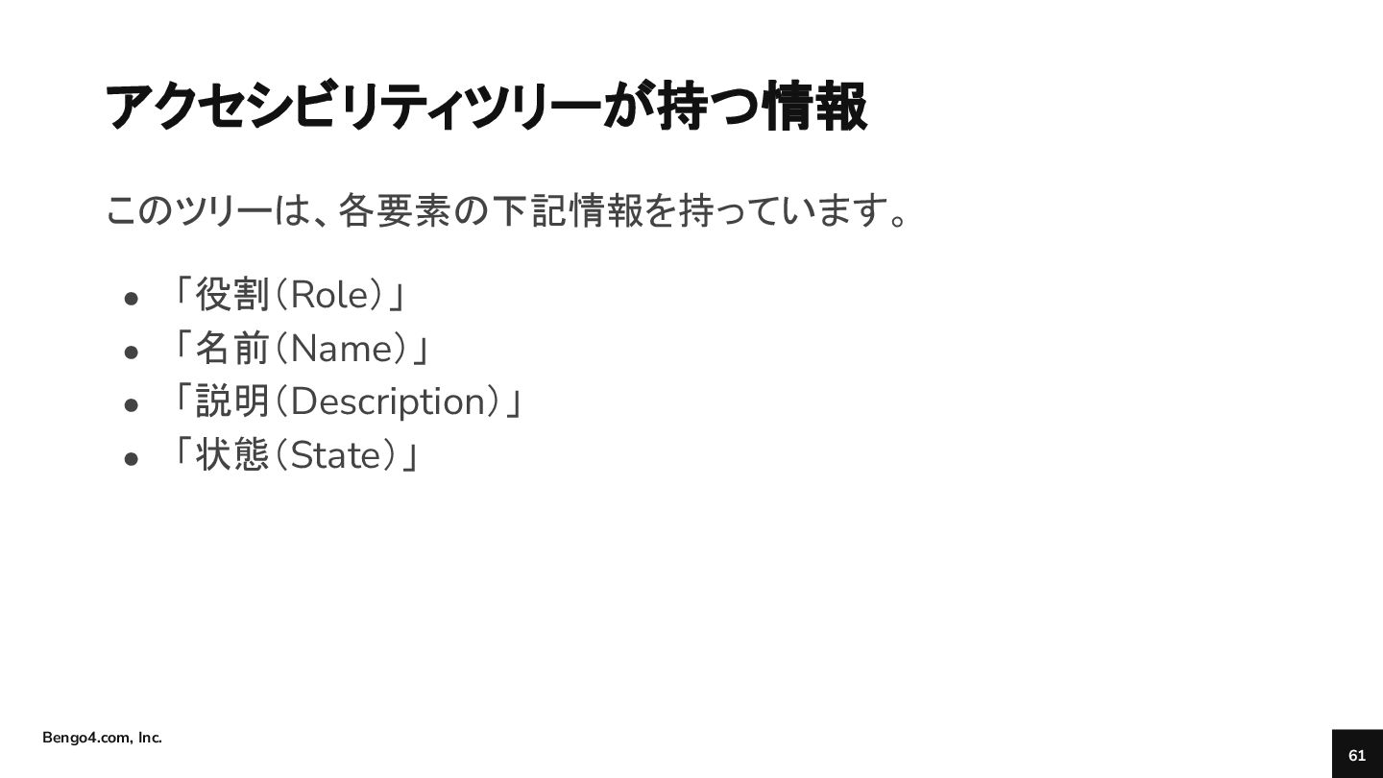Select the 状態(State) bullet item
The width and height of the screenshot is (1383, 778).
point(296,455)
